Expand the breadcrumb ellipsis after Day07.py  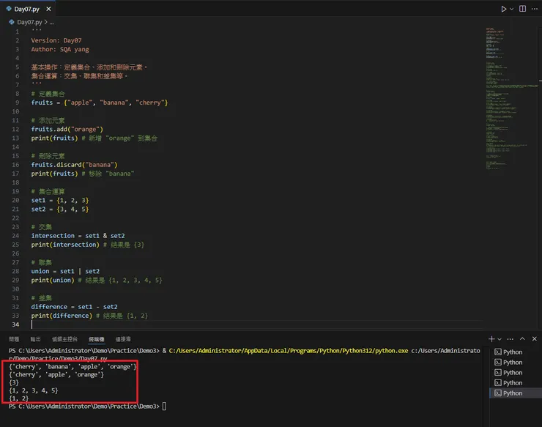[51, 23]
